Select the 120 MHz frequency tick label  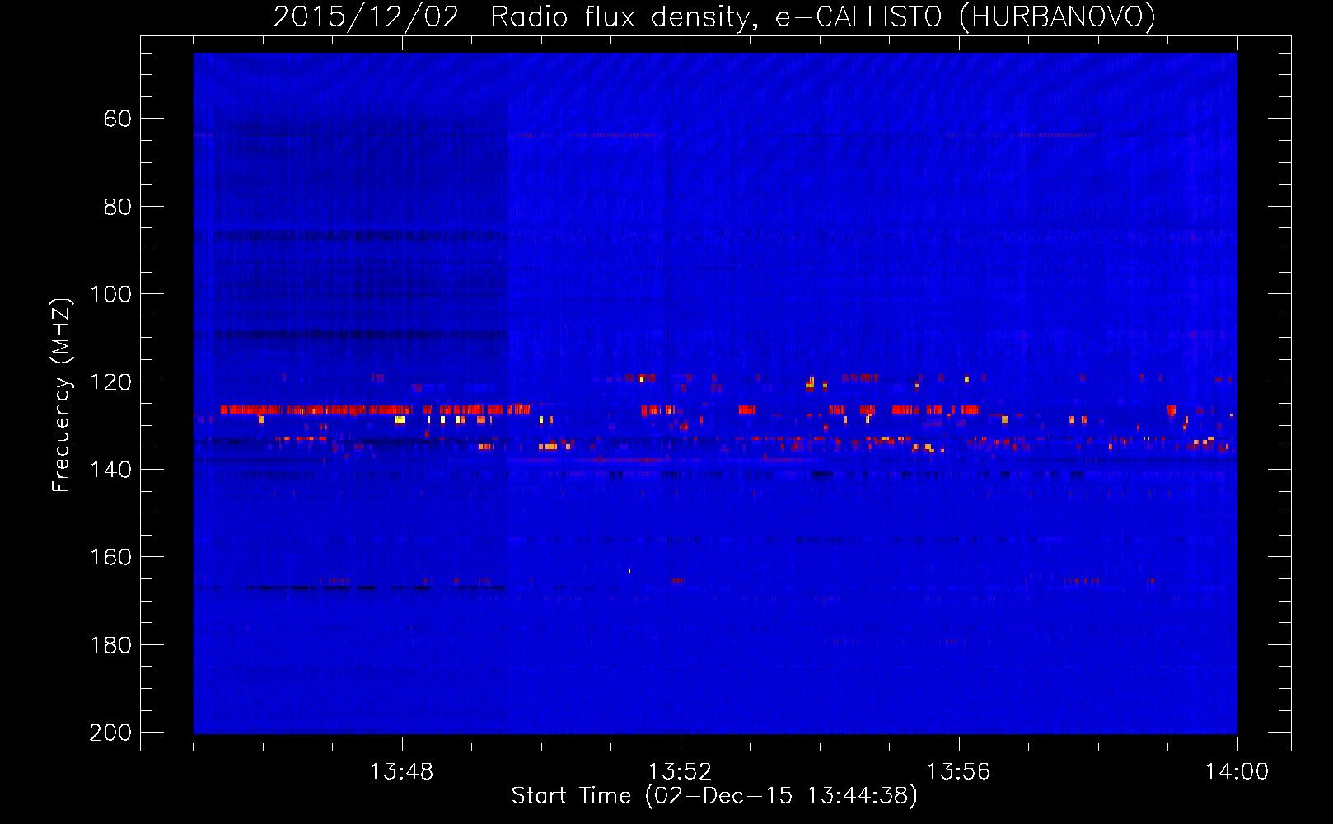point(111,382)
